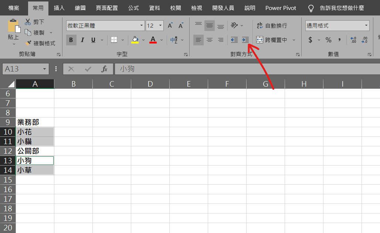Toggle middle vertical alignment

click(x=210, y=25)
